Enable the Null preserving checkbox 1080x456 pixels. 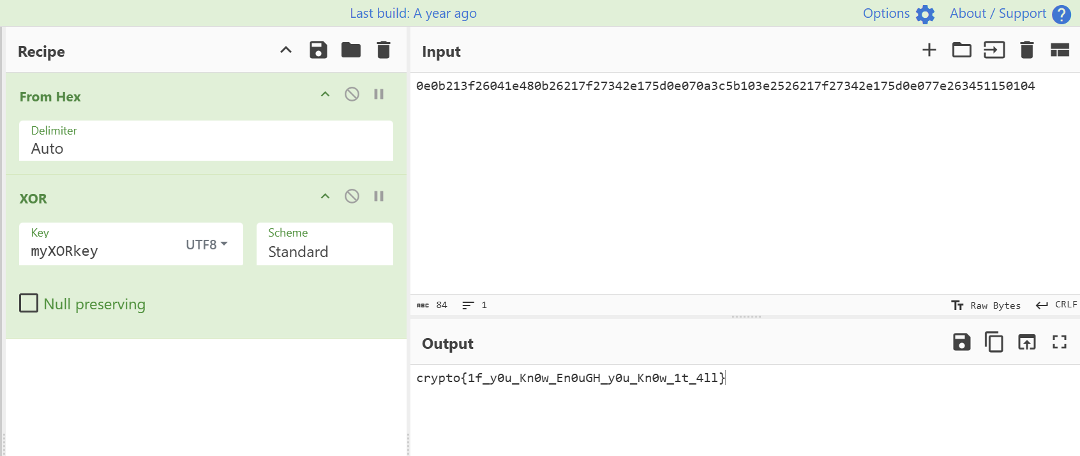click(x=29, y=303)
